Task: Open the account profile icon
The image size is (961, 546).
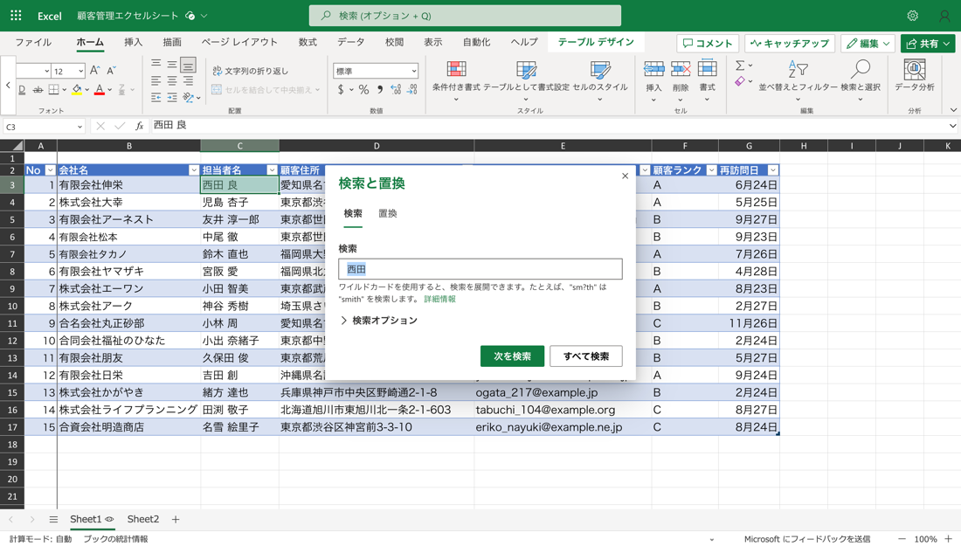Action: [944, 16]
